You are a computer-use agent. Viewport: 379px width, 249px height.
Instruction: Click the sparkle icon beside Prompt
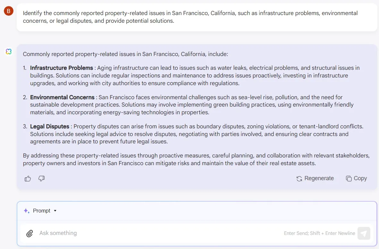pos(27,211)
